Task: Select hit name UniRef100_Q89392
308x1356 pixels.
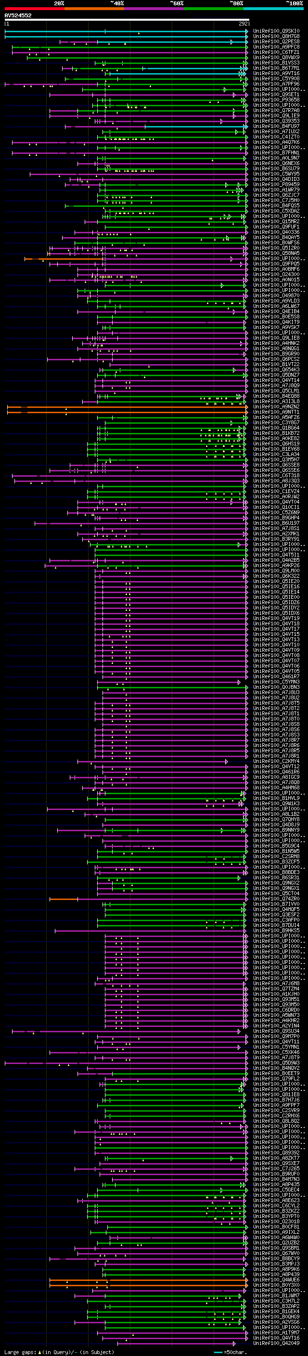Action: coord(276,1153)
